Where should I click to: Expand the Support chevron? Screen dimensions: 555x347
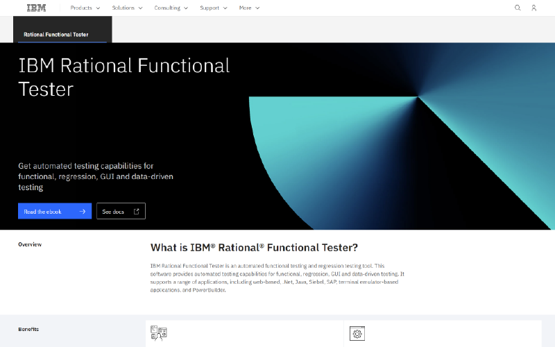[x=225, y=8]
